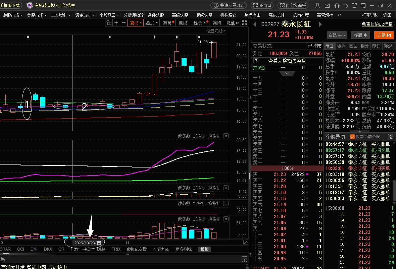Select the CCI indicator tab
Viewport: 396px width, 269px height.
[x=20, y=249]
